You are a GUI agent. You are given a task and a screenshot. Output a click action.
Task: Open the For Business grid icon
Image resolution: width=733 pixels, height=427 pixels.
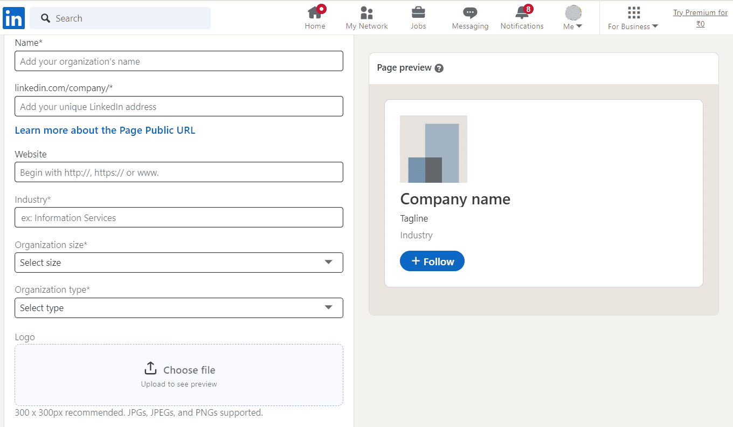(634, 13)
